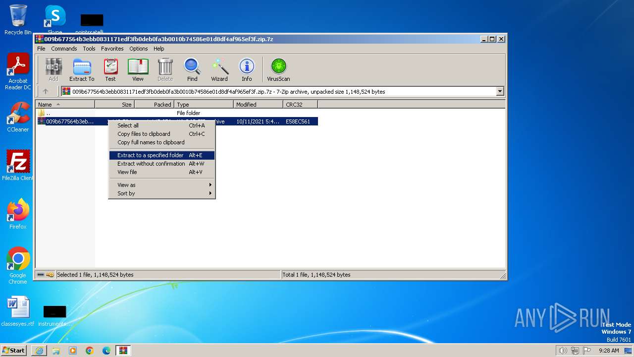634x357 pixels.
Task: Click Edge icon in taskbar
Action: coord(106,351)
